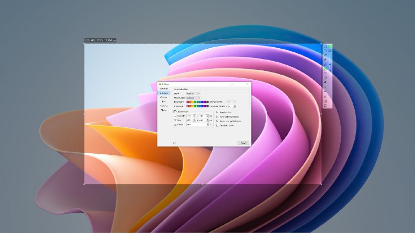Select the ellipse drawing tool

(325, 51)
